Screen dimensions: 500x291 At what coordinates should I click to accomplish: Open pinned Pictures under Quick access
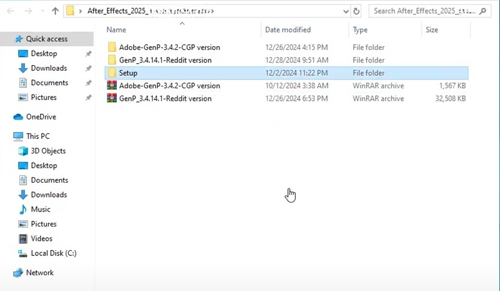pyautogui.click(x=44, y=98)
